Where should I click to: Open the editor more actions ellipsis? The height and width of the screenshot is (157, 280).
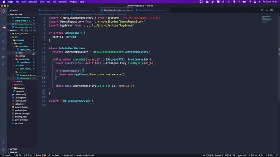point(276,10)
